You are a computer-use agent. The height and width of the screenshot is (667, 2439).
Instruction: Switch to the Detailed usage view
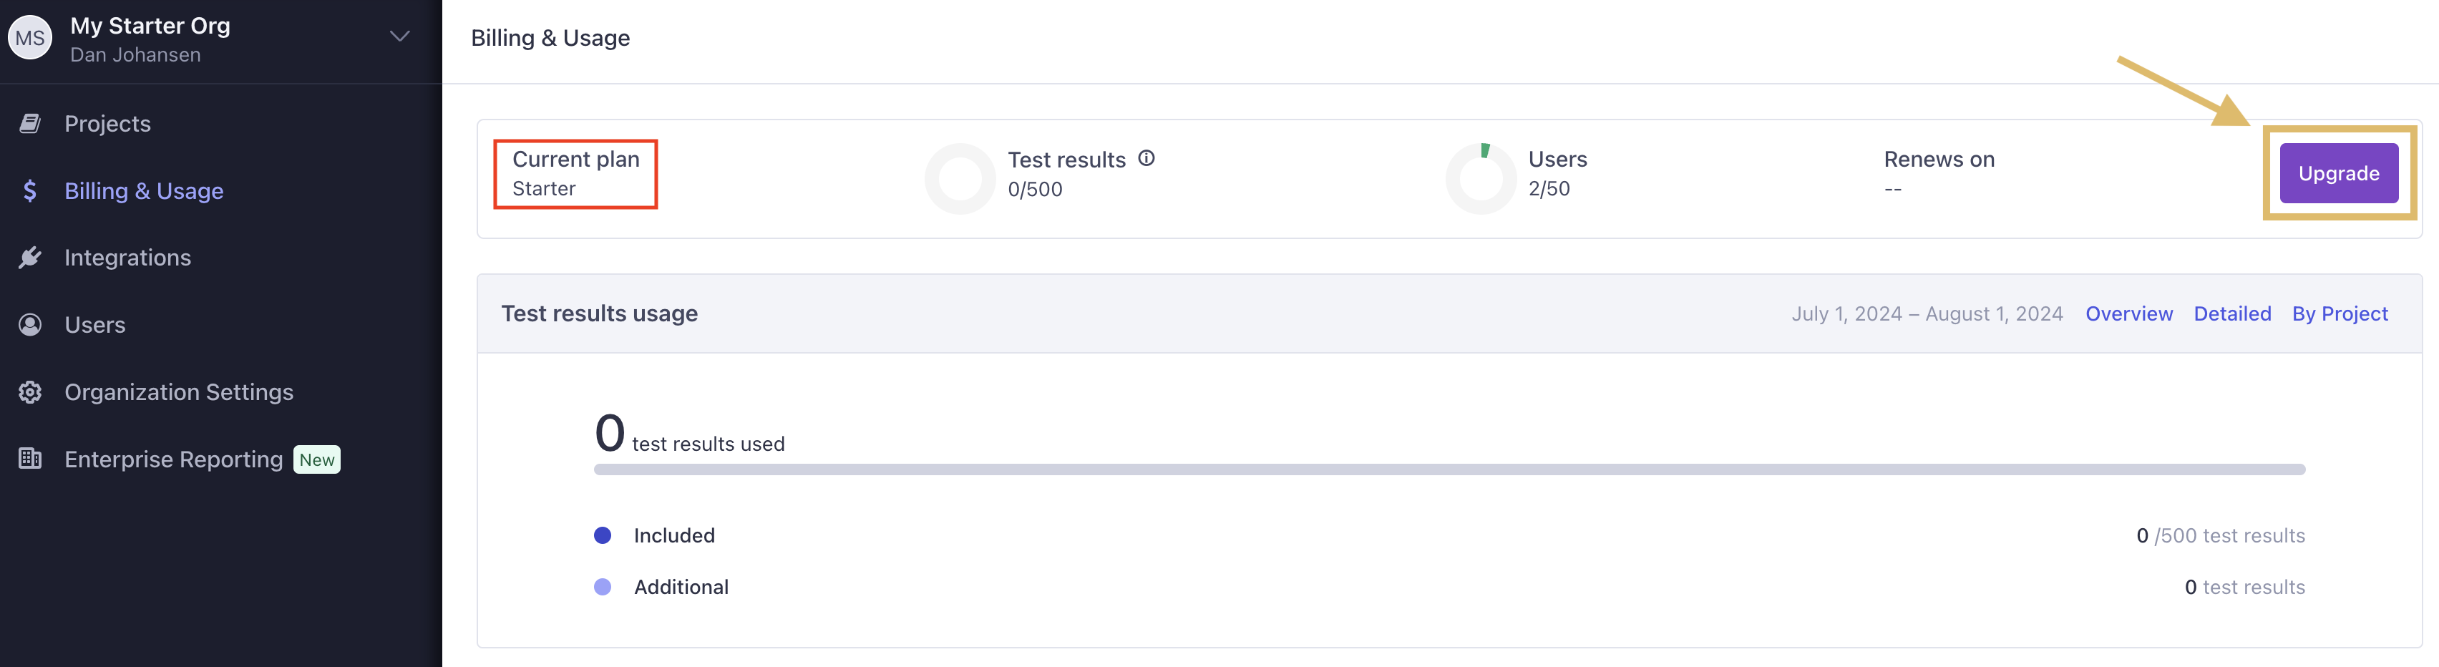point(2231,313)
